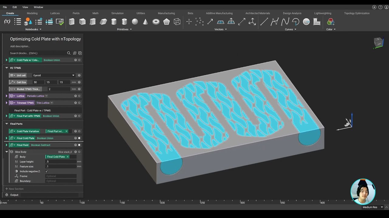The width and height of the screenshot is (389, 218).
Task: Select the rounded L-profile curve icon
Action: coord(317,21)
